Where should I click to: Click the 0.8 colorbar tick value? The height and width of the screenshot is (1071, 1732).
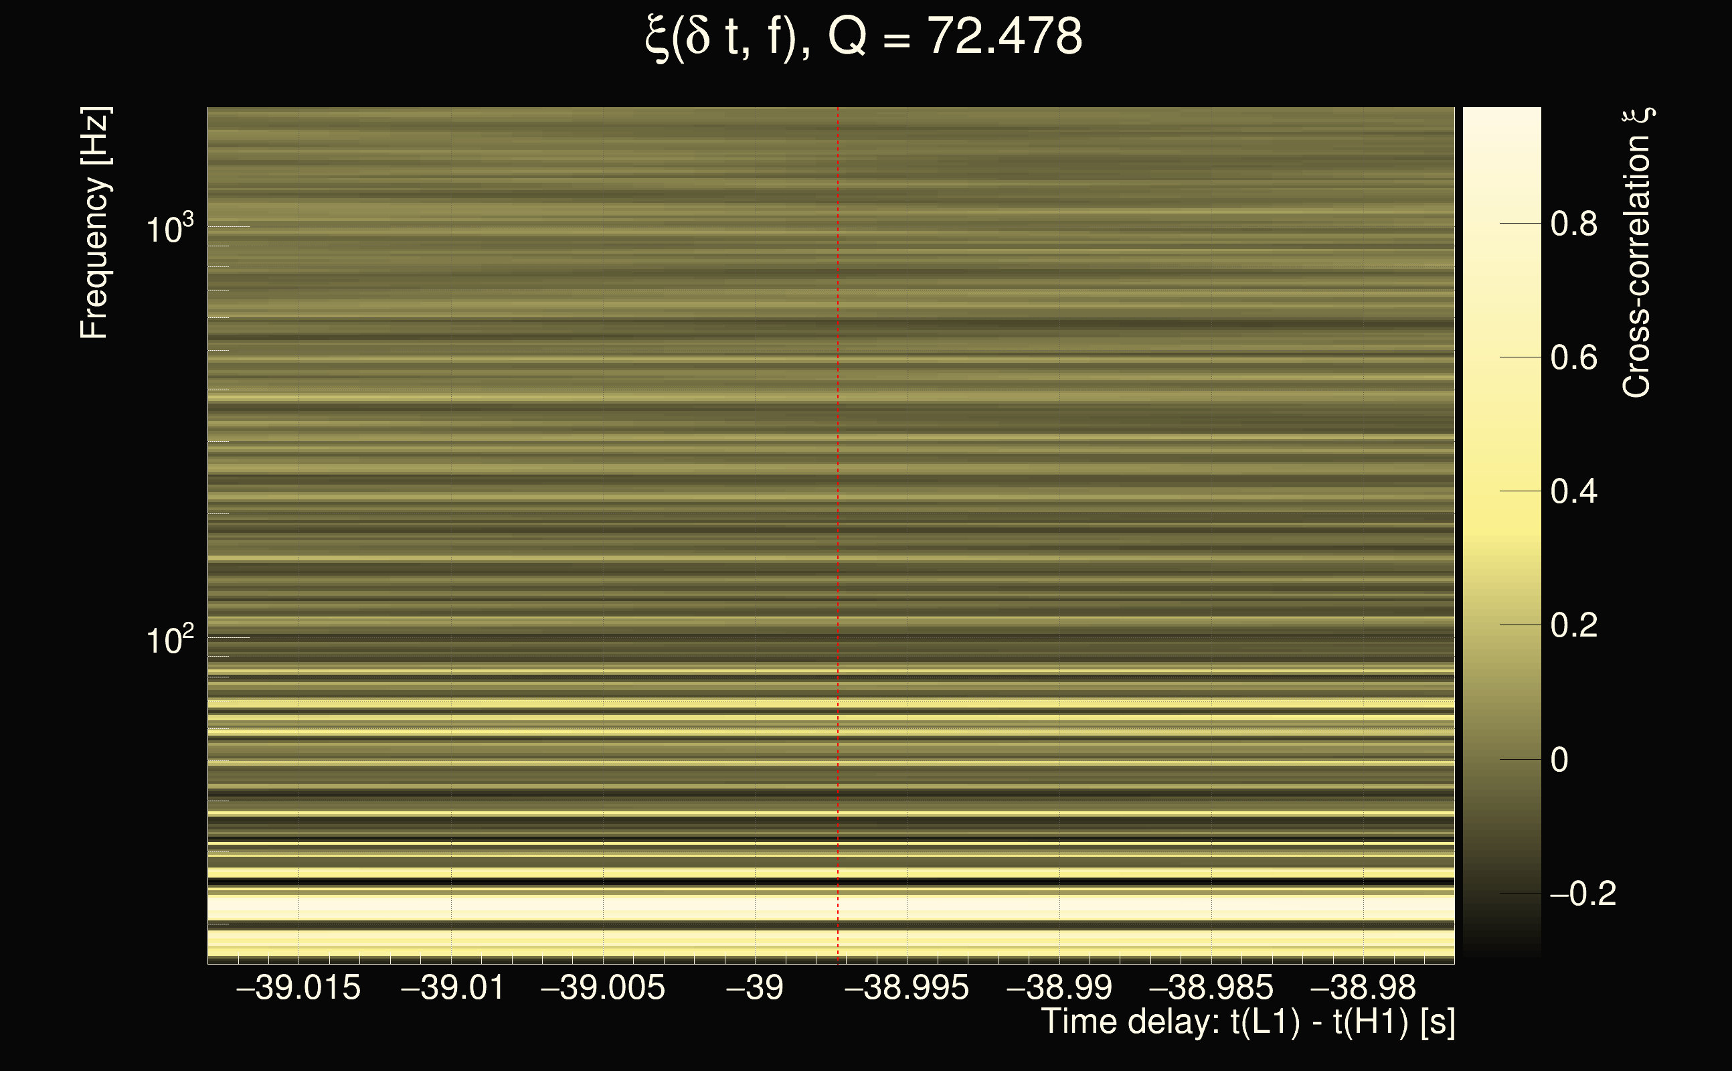point(1573,224)
